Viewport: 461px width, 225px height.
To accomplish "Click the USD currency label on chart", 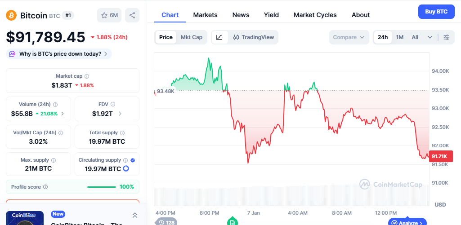I will point(440,204).
